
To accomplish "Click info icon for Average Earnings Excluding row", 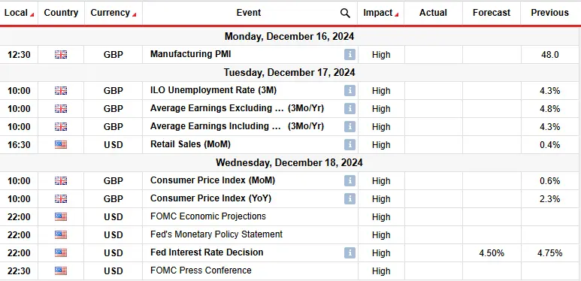I will click(x=350, y=108).
